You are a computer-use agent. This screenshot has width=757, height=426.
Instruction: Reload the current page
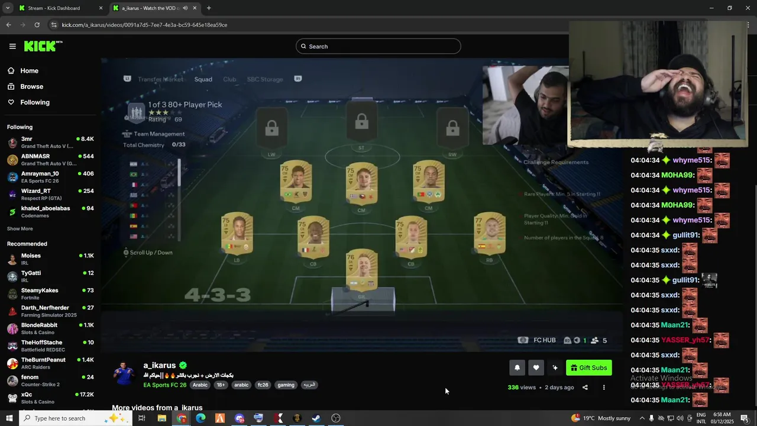[37, 25]
